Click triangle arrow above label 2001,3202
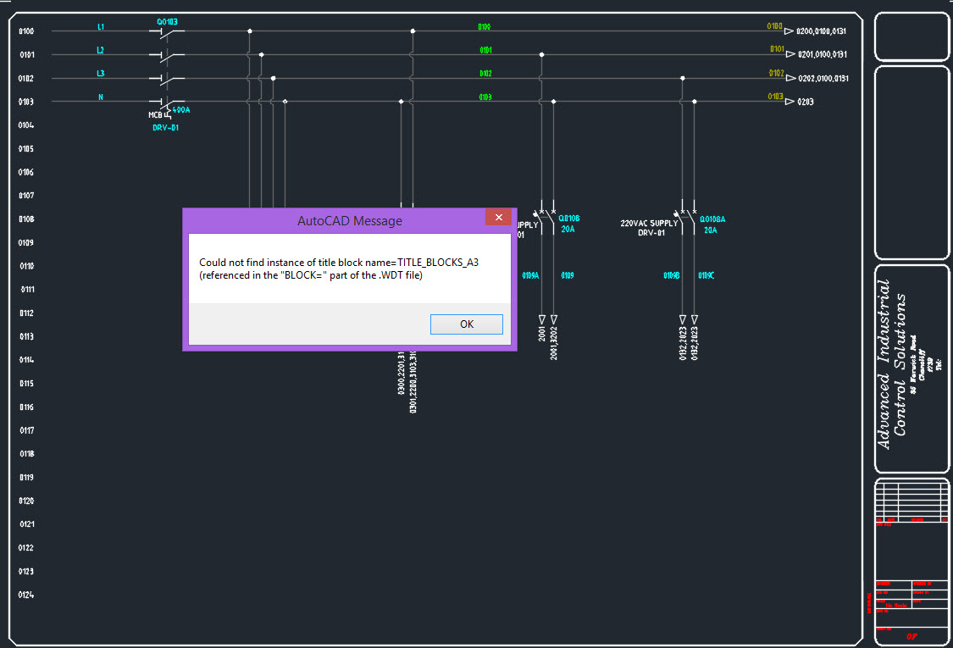953x648 pixels. 554,318
